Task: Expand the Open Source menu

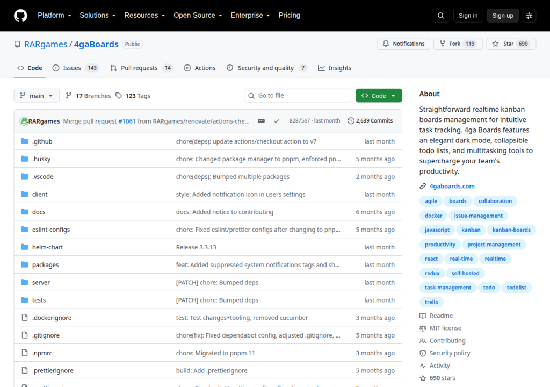Action: [198, 16]
